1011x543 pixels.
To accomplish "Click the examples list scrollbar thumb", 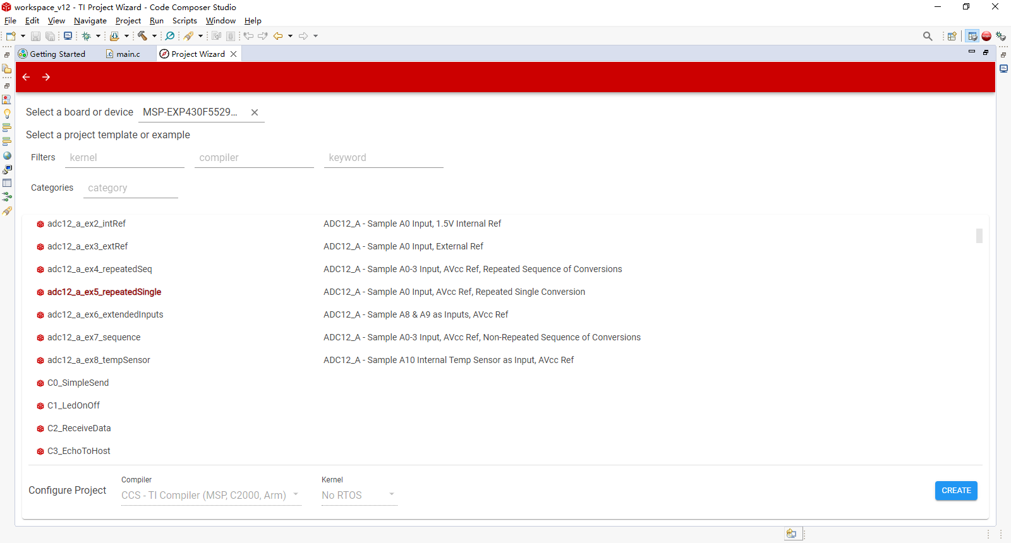I will [979, 236].
